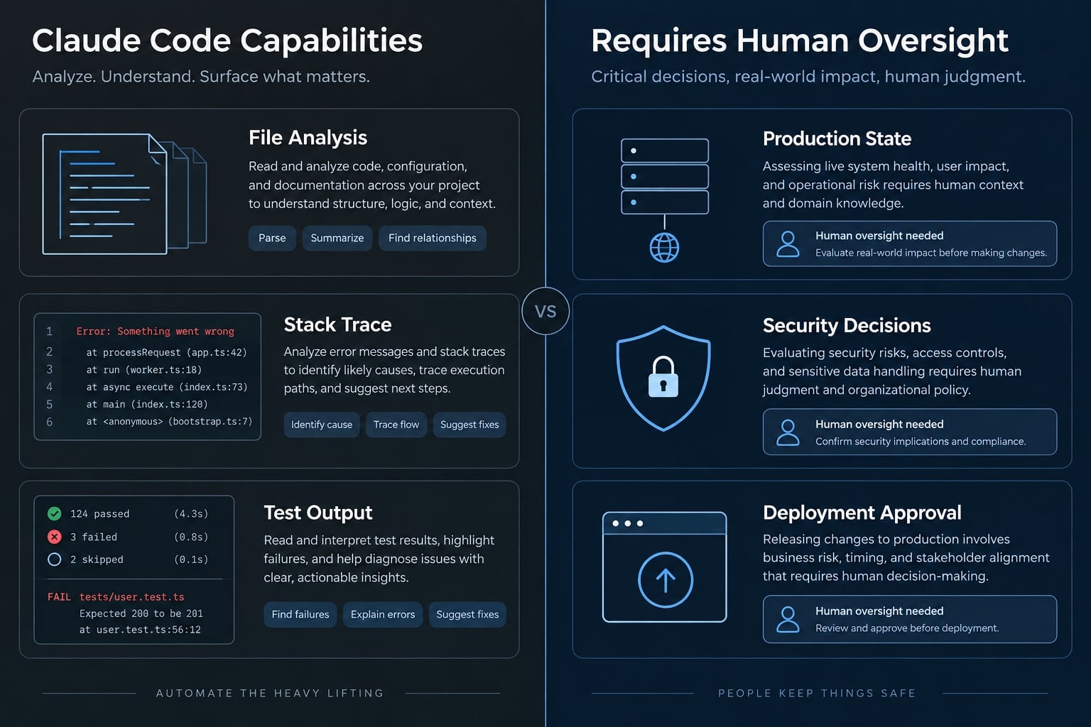Click the '2 skipped' result row
1091x727 pixels.
tap(128, 559)
